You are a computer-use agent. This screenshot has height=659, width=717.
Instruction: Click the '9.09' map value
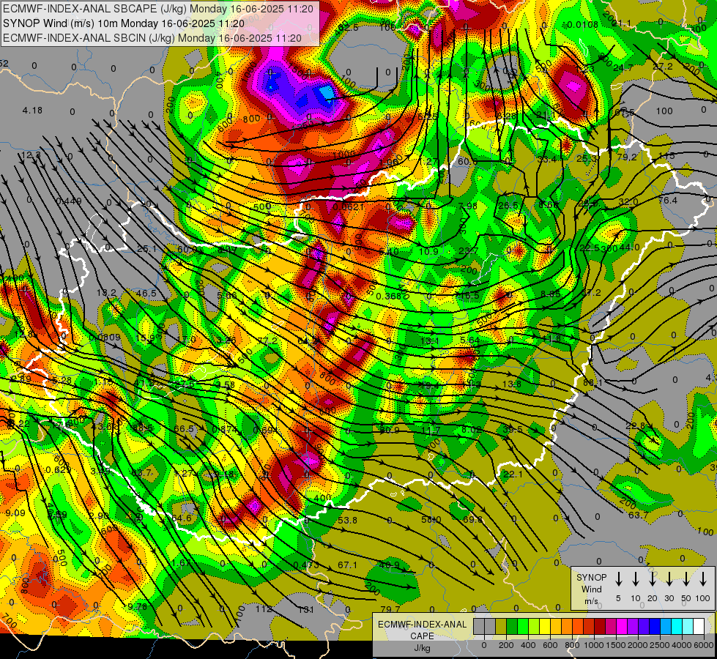click(15, 513)
